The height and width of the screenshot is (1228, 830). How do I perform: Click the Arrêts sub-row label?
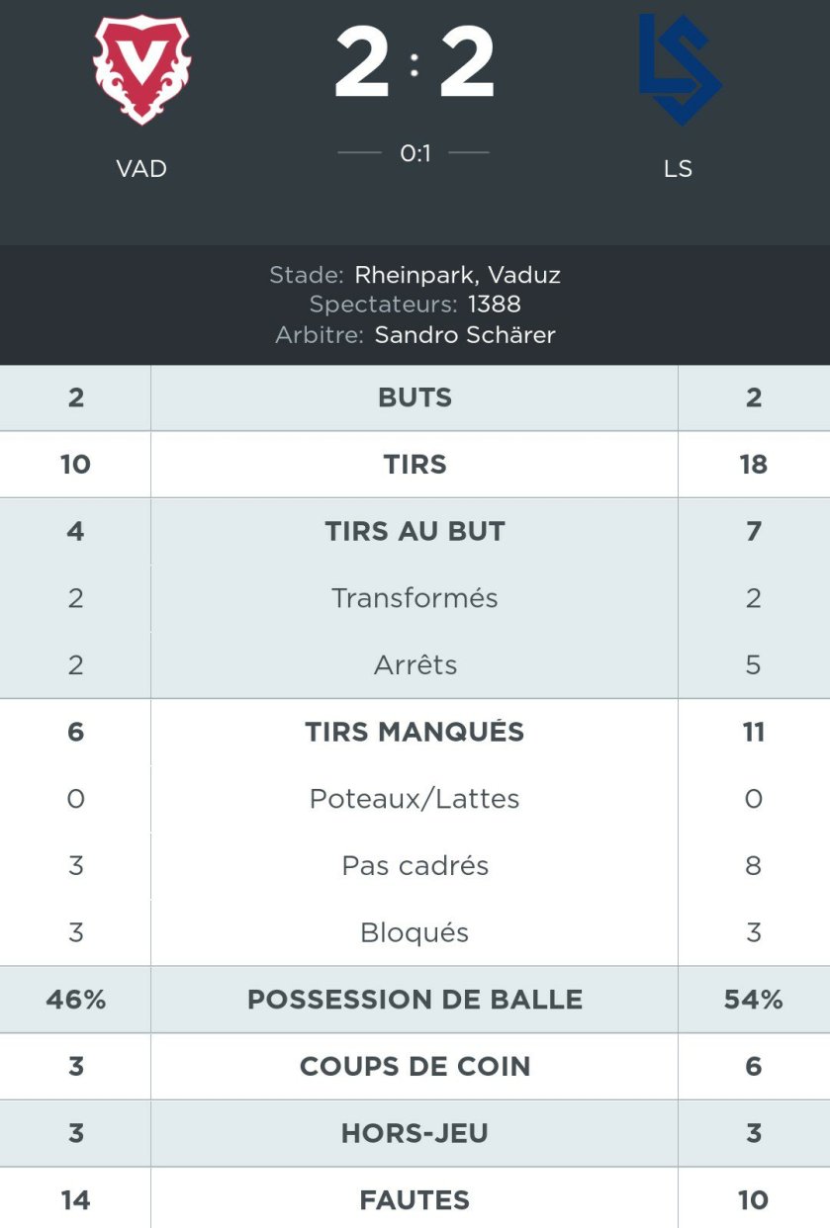415,665
